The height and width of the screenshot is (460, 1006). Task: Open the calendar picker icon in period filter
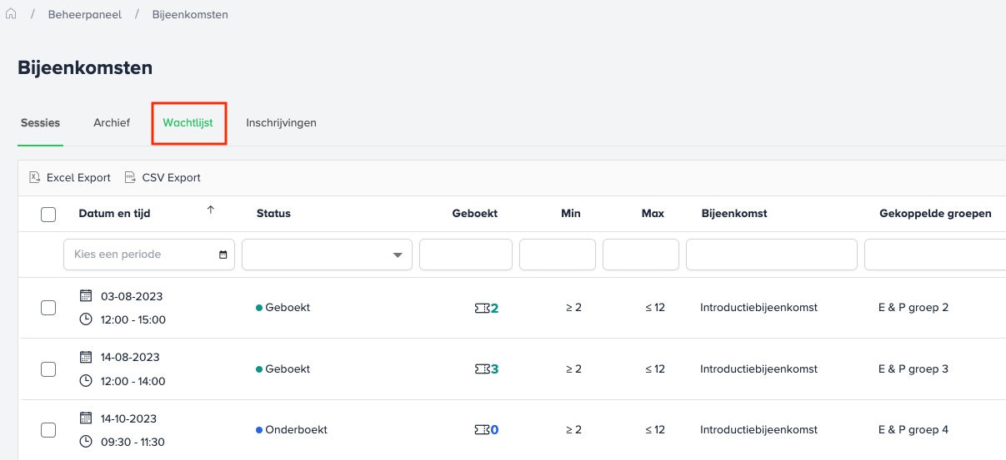(x=223, y=255)
